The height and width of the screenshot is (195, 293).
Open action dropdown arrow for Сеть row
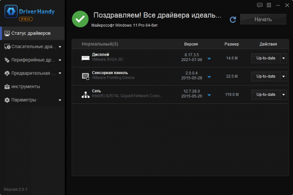click(283, 95)
